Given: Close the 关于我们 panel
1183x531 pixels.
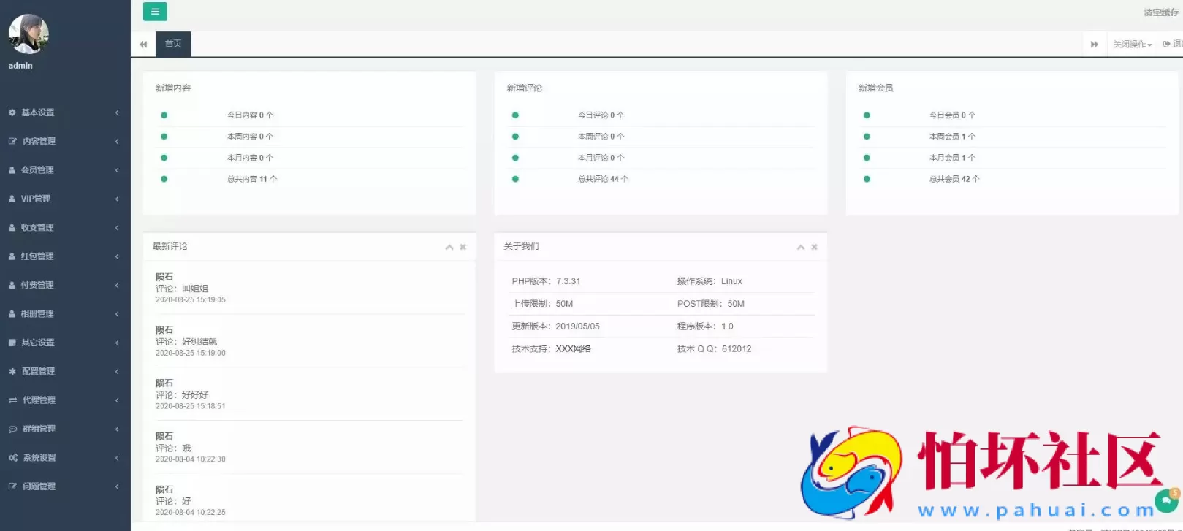Looking at the screenshot, I should [814, 247].
